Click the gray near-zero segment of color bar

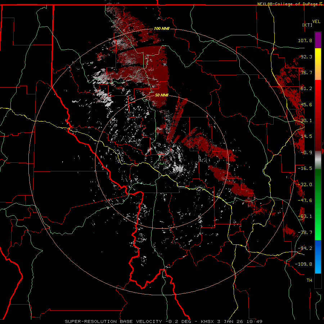pyautogui.click(x=318, y=160)
